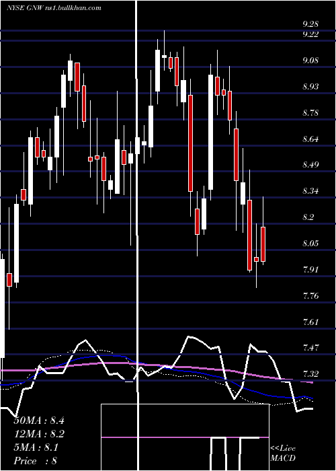
Task: Click the 9.08 price axis label
Action: pyautogui.click(x=310, y=61)
